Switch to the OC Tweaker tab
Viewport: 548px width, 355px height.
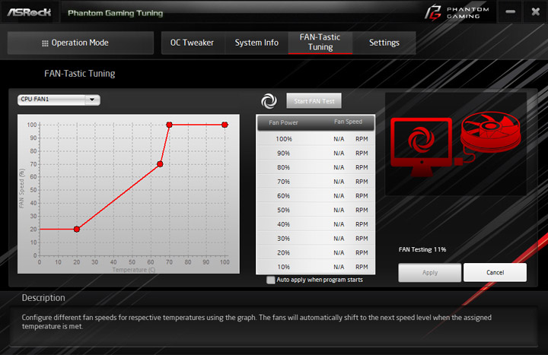coord(192,43)
